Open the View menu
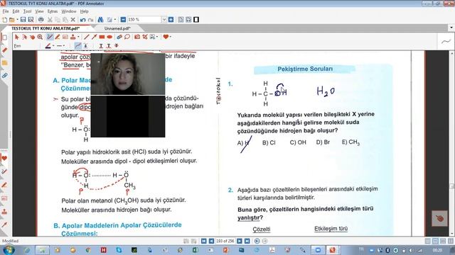Viewport: 455px width, 255px height. [40, 11]
